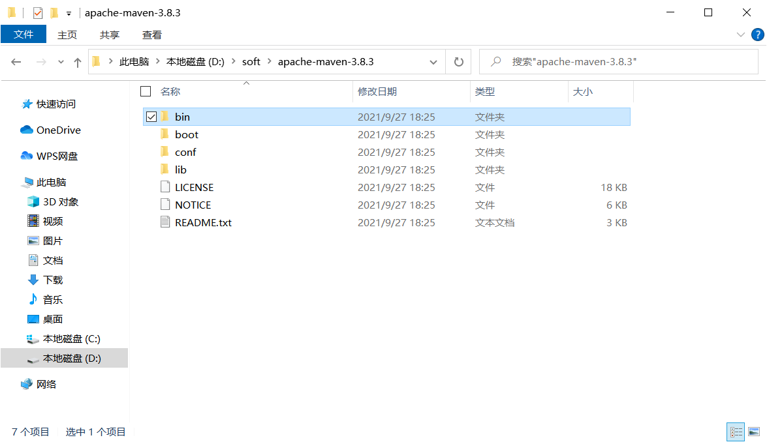Screen dimensions: 767x442
Task: Click the OneDrive cloud icon
Action: click(26, 130)
